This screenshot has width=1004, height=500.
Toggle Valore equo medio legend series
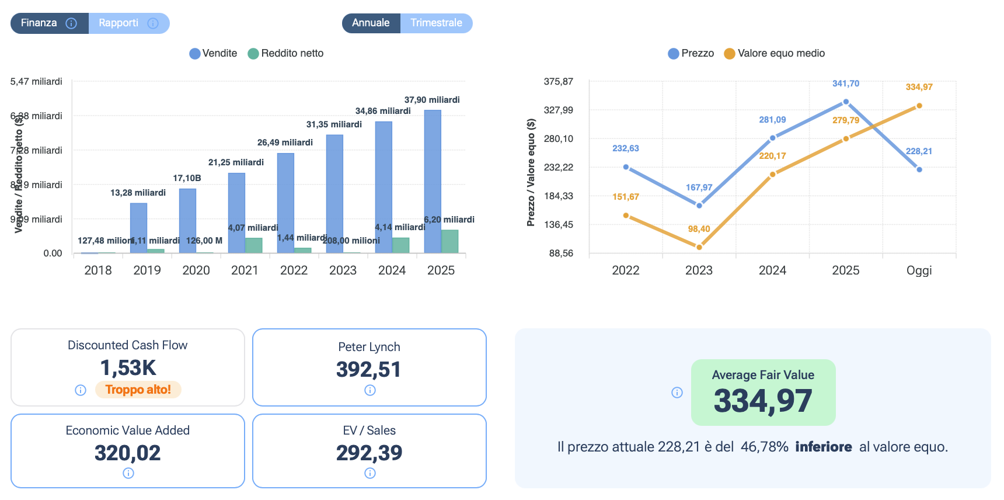coord(774,53)
